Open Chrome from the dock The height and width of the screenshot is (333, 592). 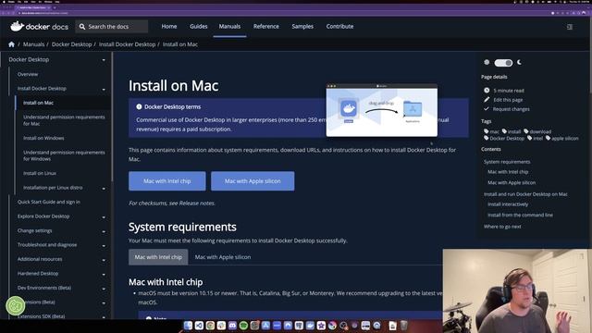[x=210, y=325]
